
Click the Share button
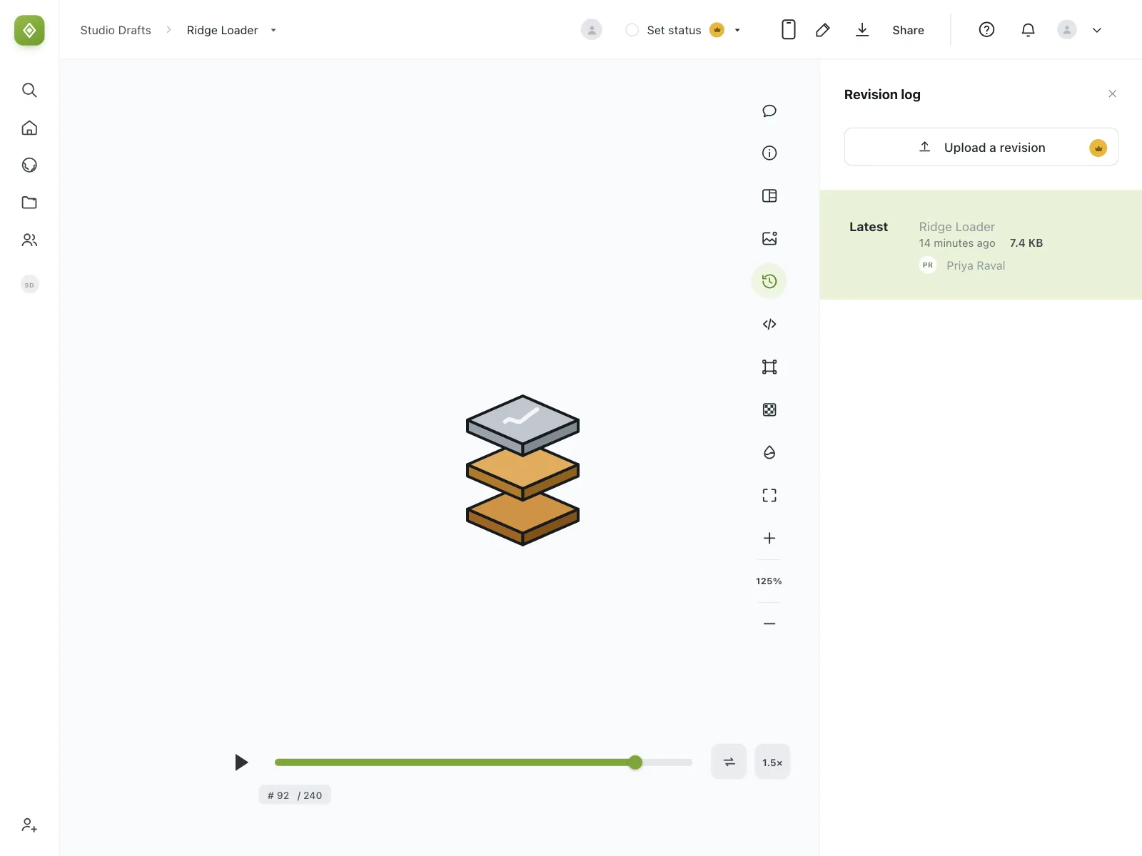[908, 30]
